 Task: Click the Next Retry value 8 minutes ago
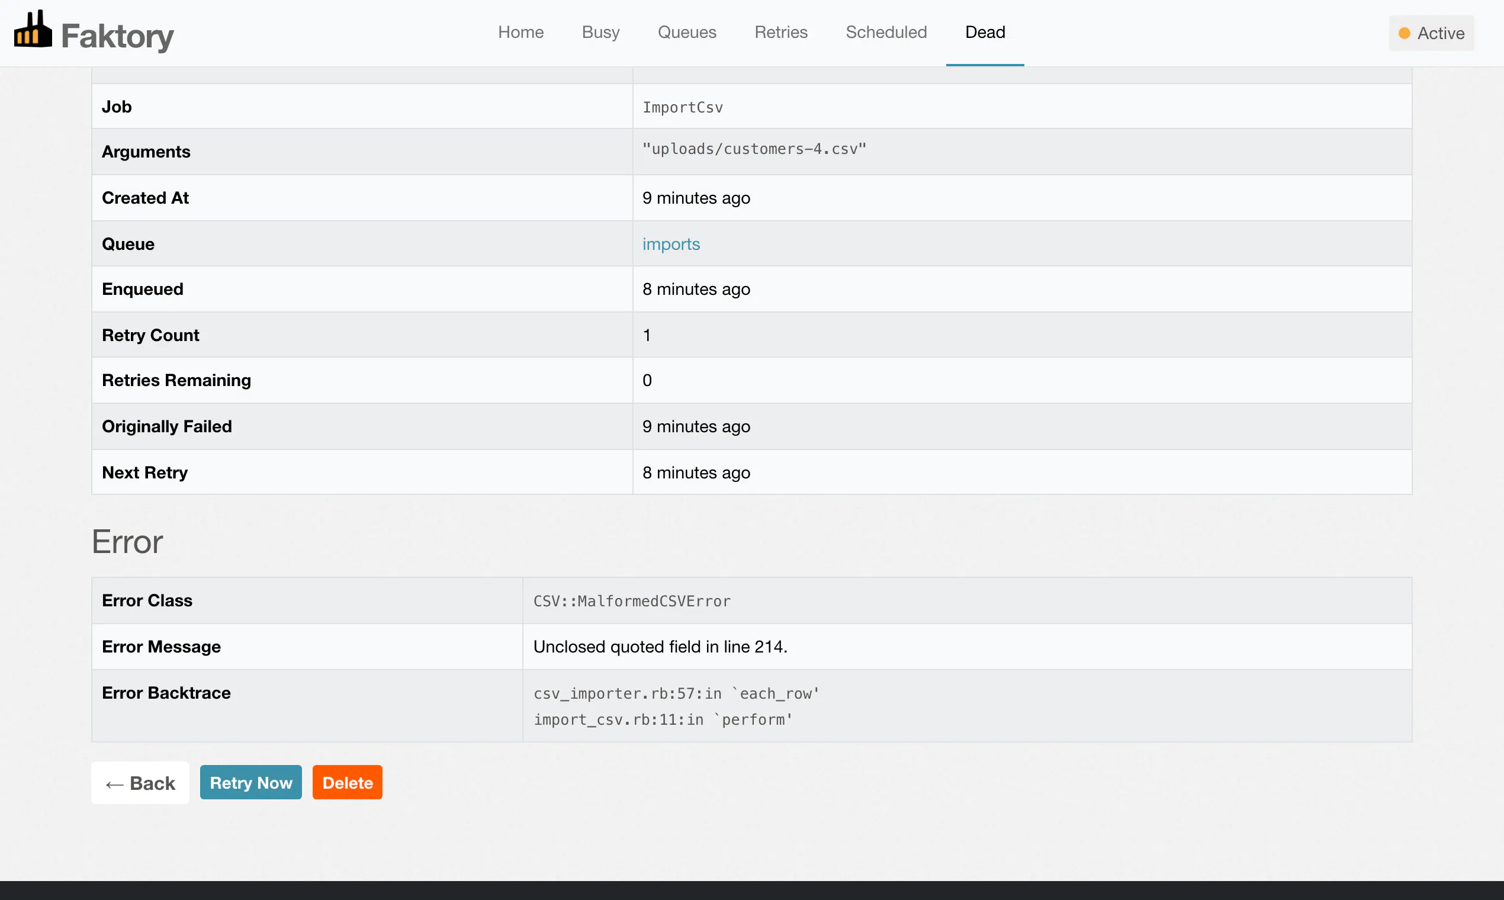[696, 472]
